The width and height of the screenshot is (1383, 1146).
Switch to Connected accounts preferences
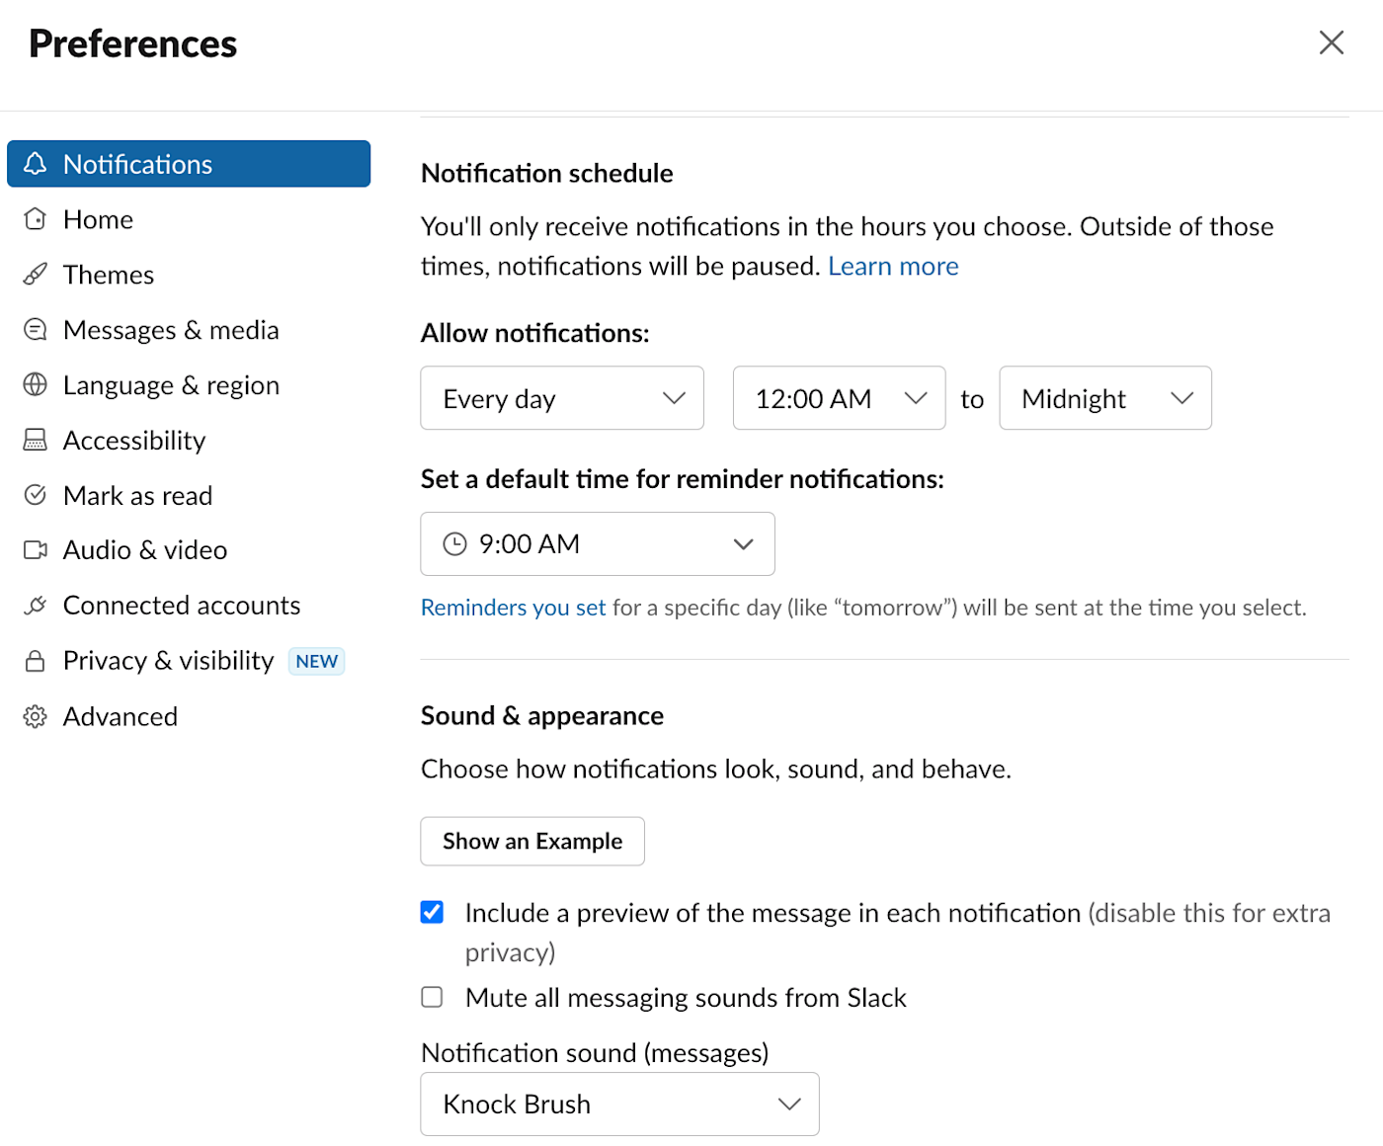[182, 606]
